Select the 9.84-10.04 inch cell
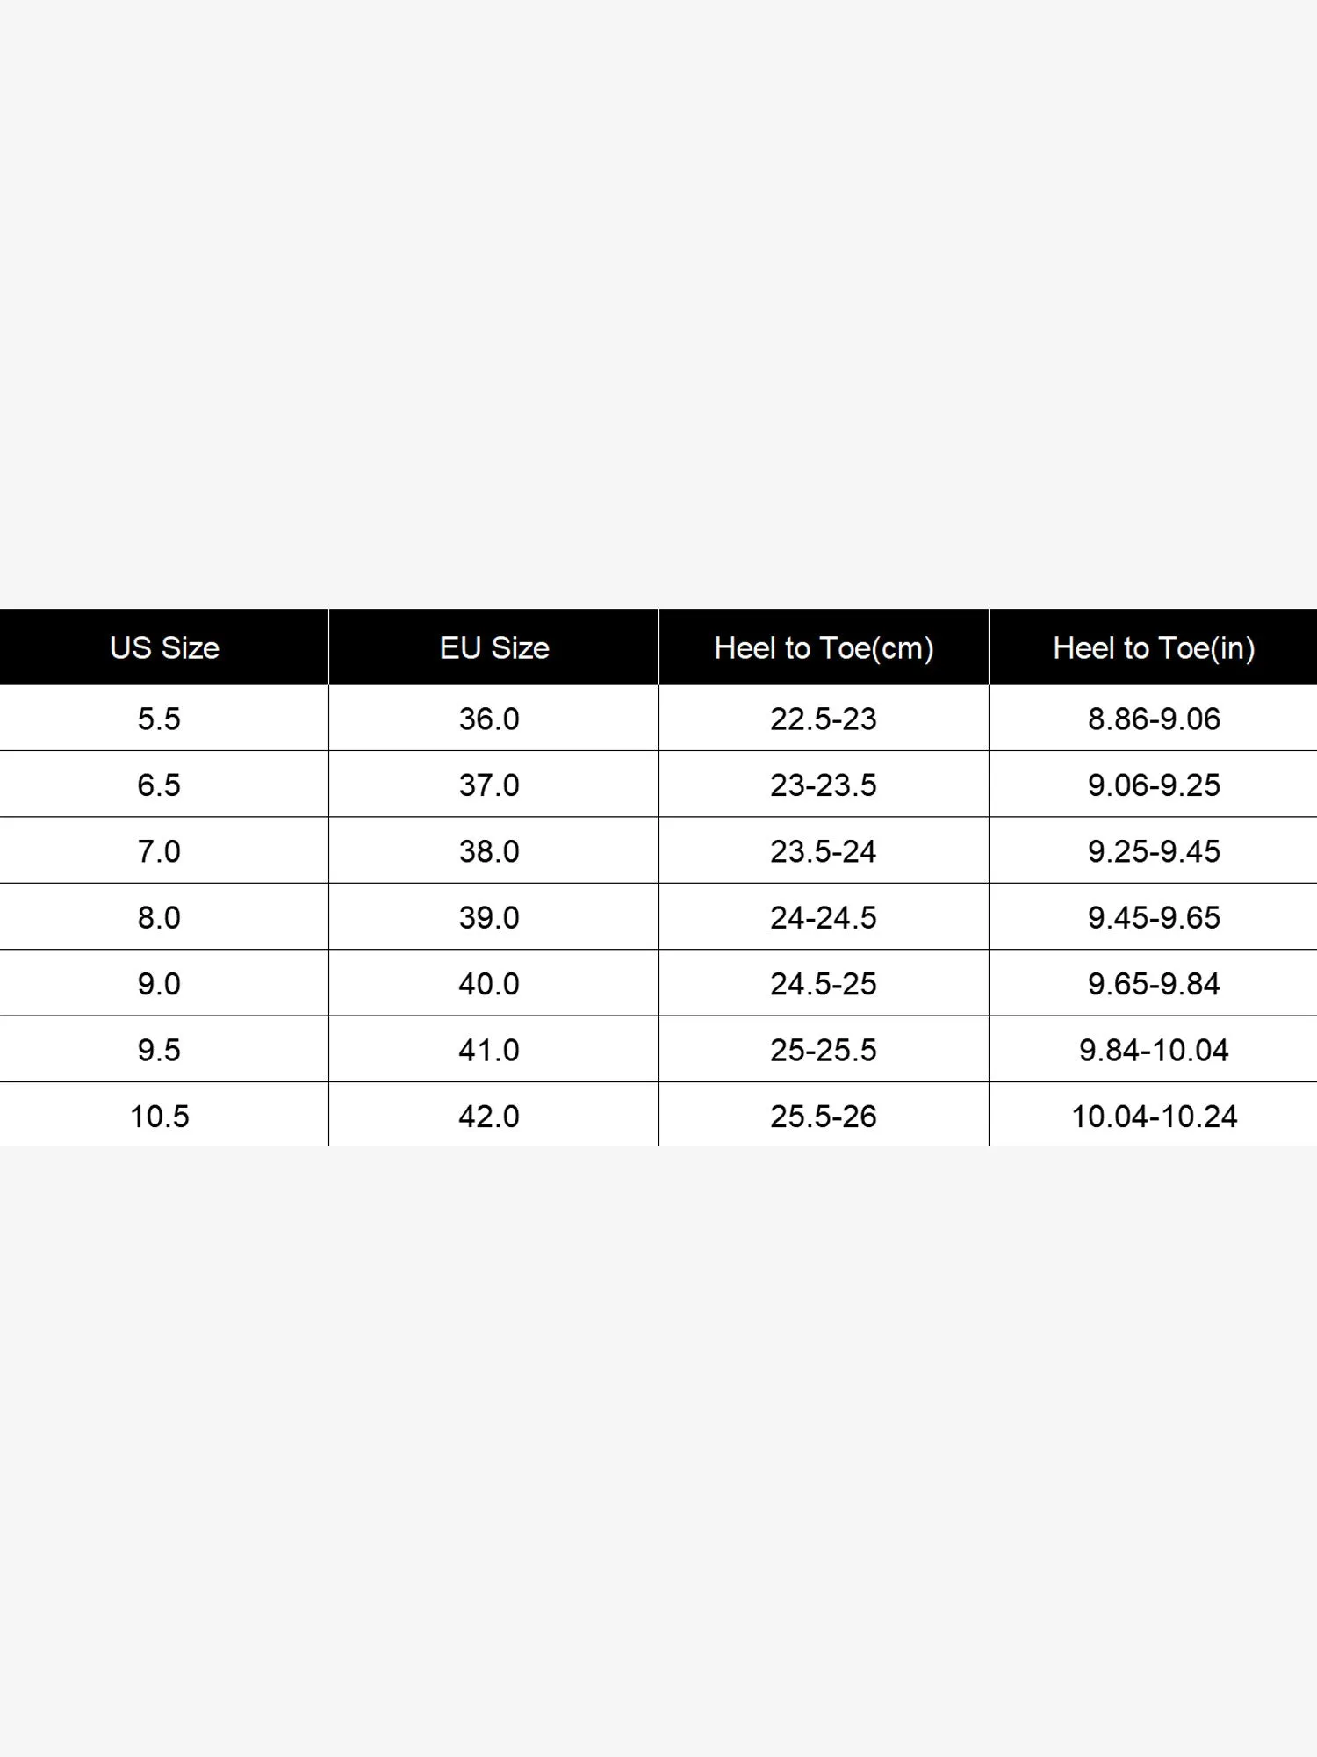The image size is (1317, 1757). (1154, 1050)
